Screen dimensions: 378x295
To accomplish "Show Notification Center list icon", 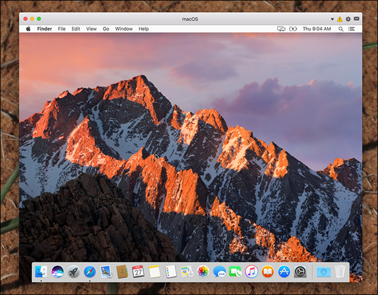I will (351, 29).
